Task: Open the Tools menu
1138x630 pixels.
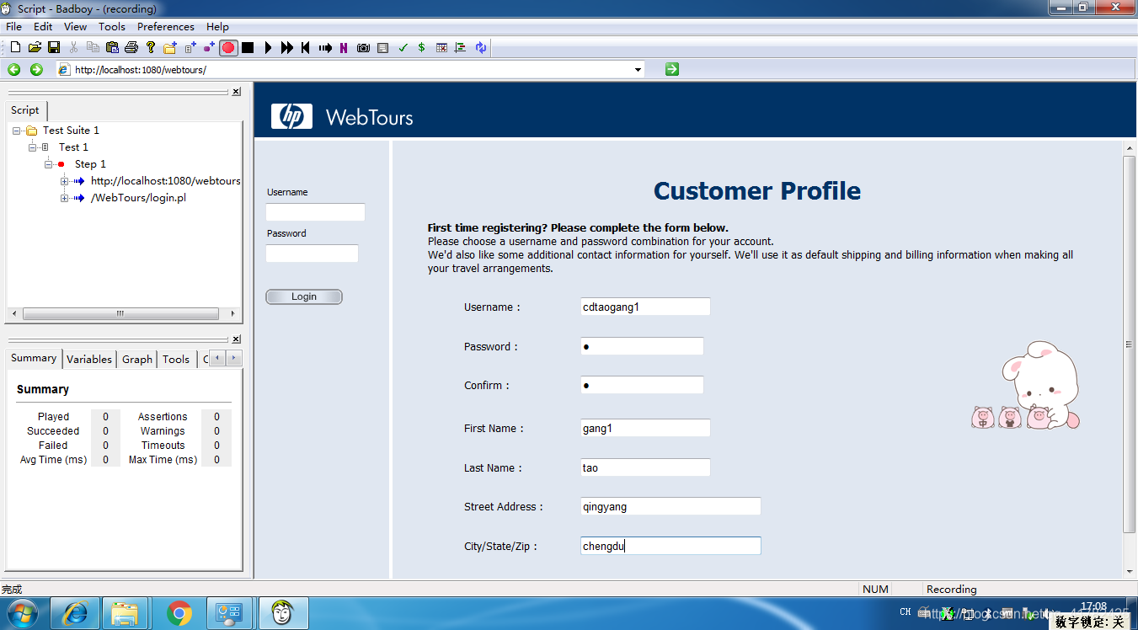Action: [x=112, y=27]
